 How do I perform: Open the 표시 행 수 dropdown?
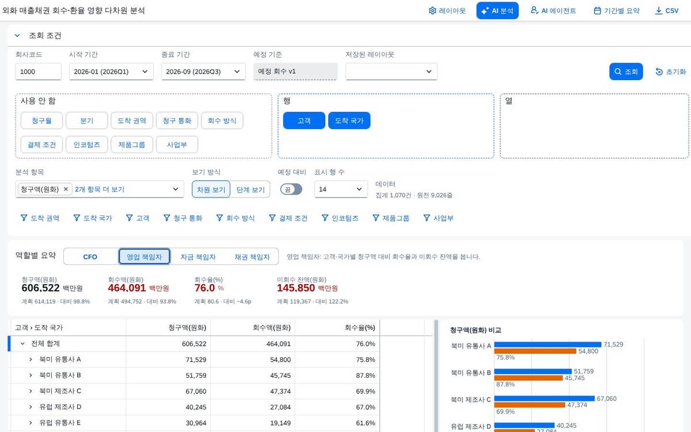[x=341, y=189]
